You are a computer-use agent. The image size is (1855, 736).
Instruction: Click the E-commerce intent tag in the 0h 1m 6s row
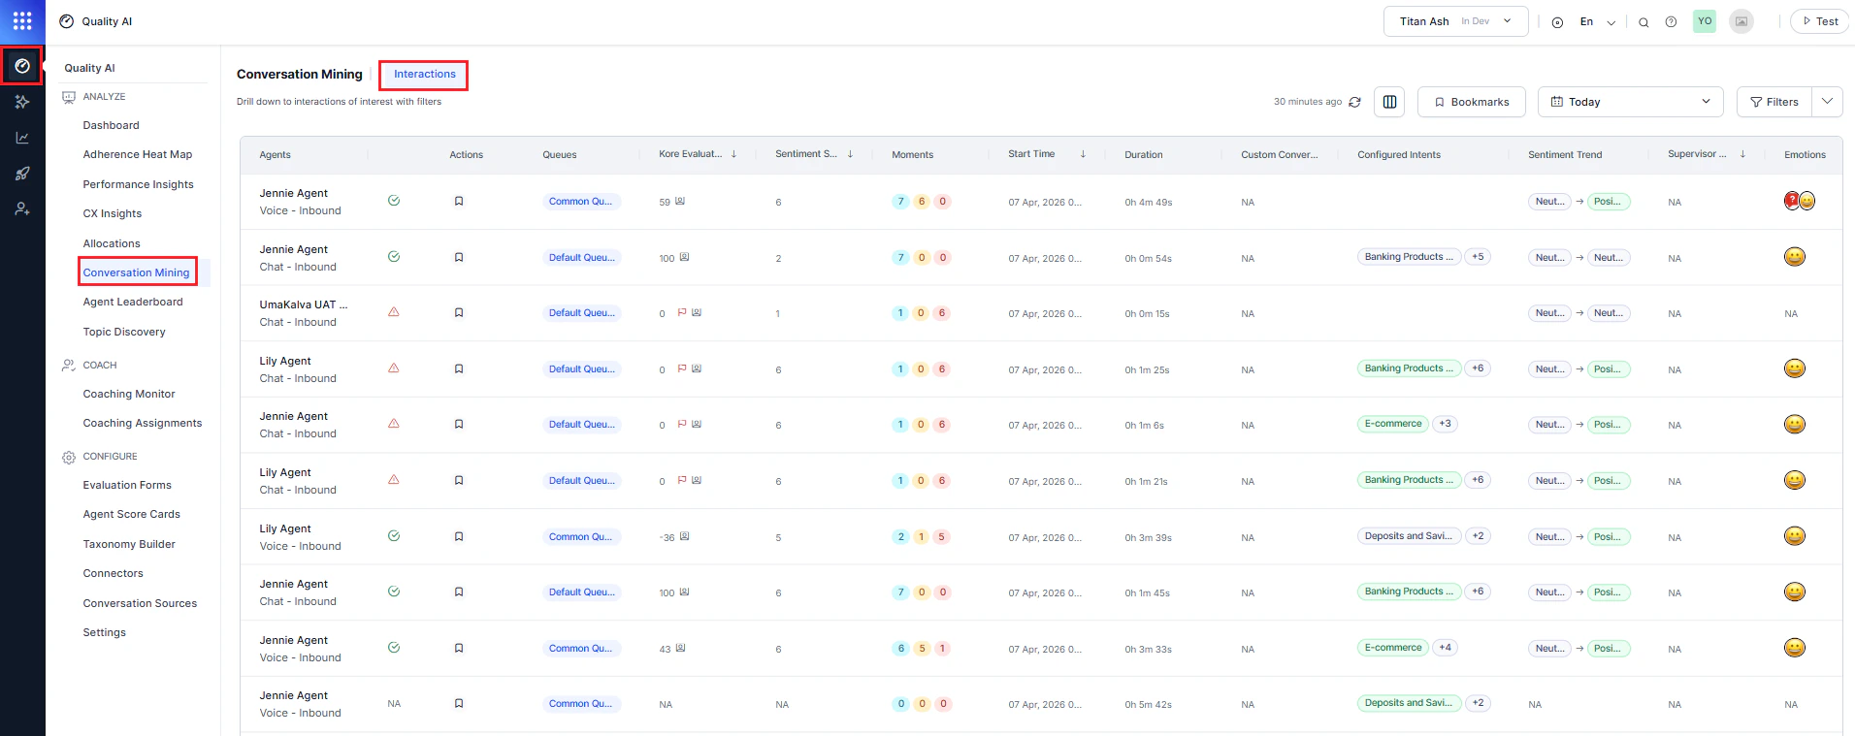1393,424
